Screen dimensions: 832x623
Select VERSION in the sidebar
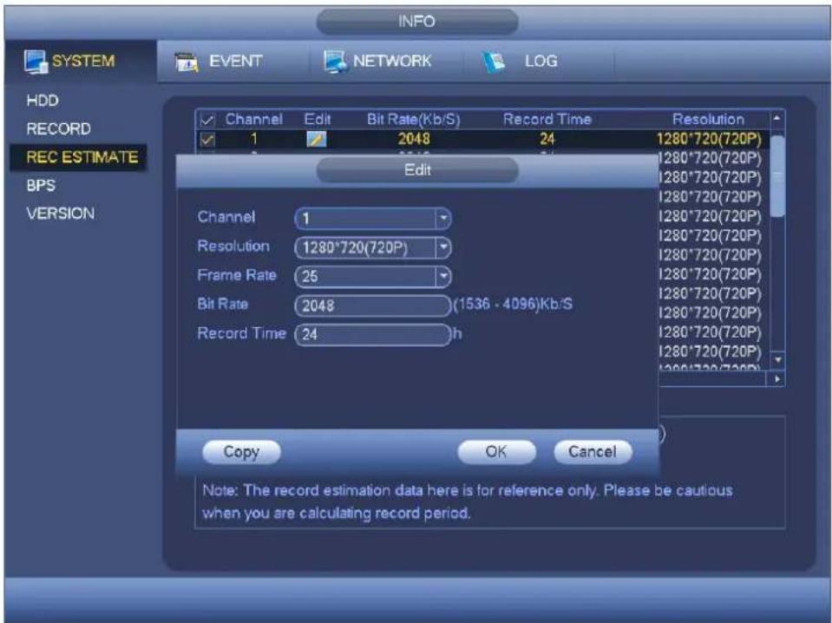pyautogui.click(x=61, y=213)
